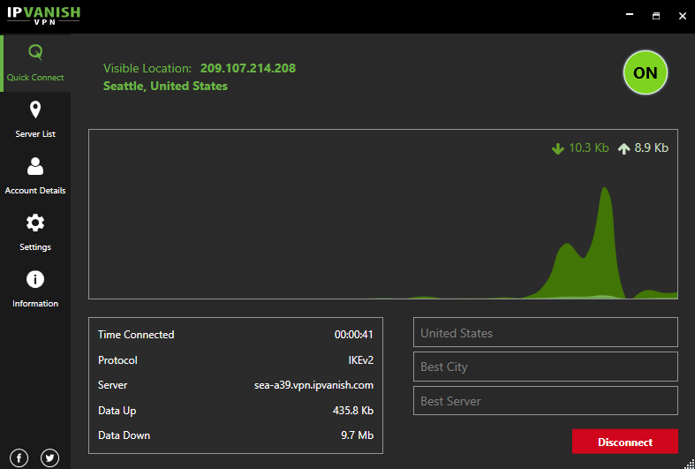Image resolution: width=695 pixels, height=469 pixels.
Task: Click the red Disconnect button
Action: tap(625, 442)
